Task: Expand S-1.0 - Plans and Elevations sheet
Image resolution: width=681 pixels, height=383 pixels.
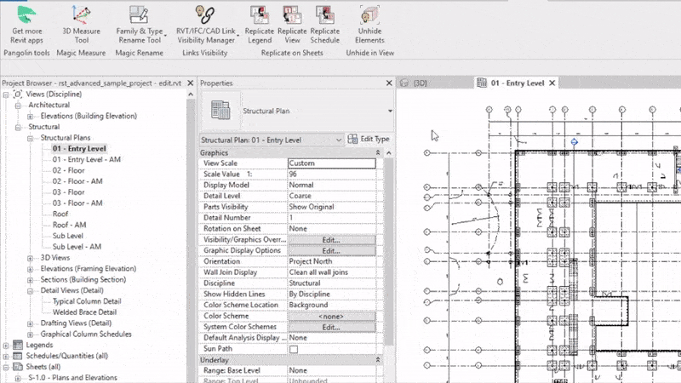Action: pos(18,378)
